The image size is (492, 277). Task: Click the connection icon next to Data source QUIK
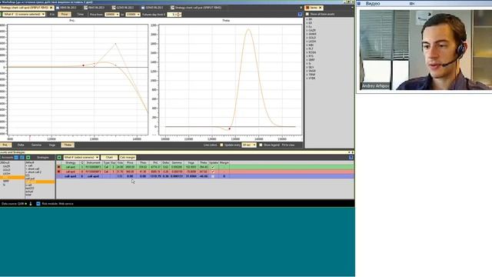coord(31,204)
